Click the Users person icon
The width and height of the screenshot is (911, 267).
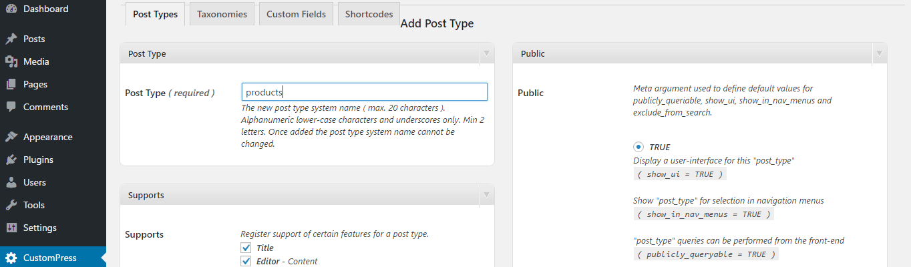point(11,182)
